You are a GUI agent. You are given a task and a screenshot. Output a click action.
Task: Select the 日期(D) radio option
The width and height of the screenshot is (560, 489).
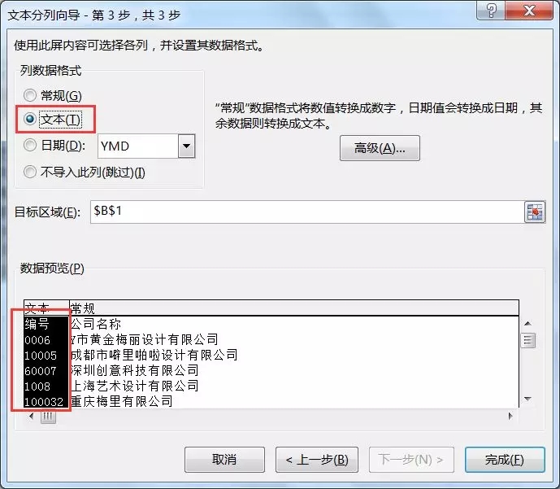(x=30, y=145)
